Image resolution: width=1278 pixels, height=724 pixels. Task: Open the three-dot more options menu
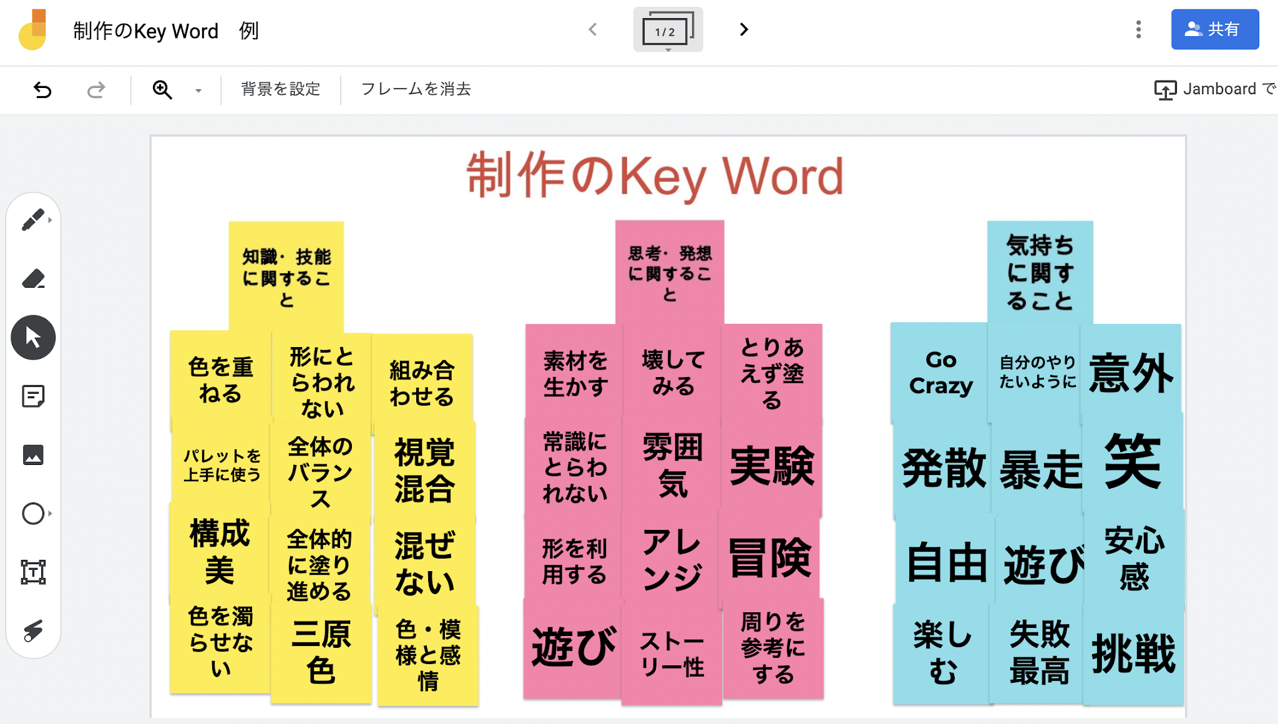click(x=1139, y=29)
